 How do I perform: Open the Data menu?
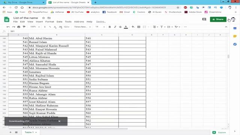pyautogui.click(x=59, y=22)
